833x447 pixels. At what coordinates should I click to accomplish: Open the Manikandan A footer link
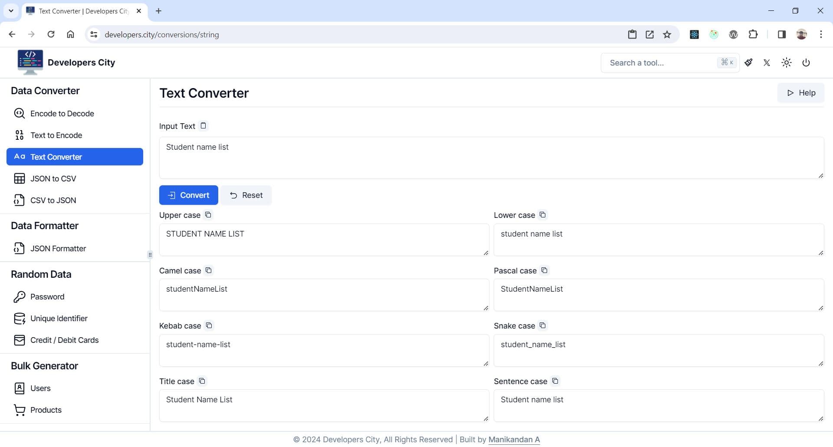[514, 439]
